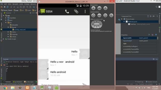Open the three-dot overflow menu in messaging
This screenshot has width=161, height=90.
85,11
